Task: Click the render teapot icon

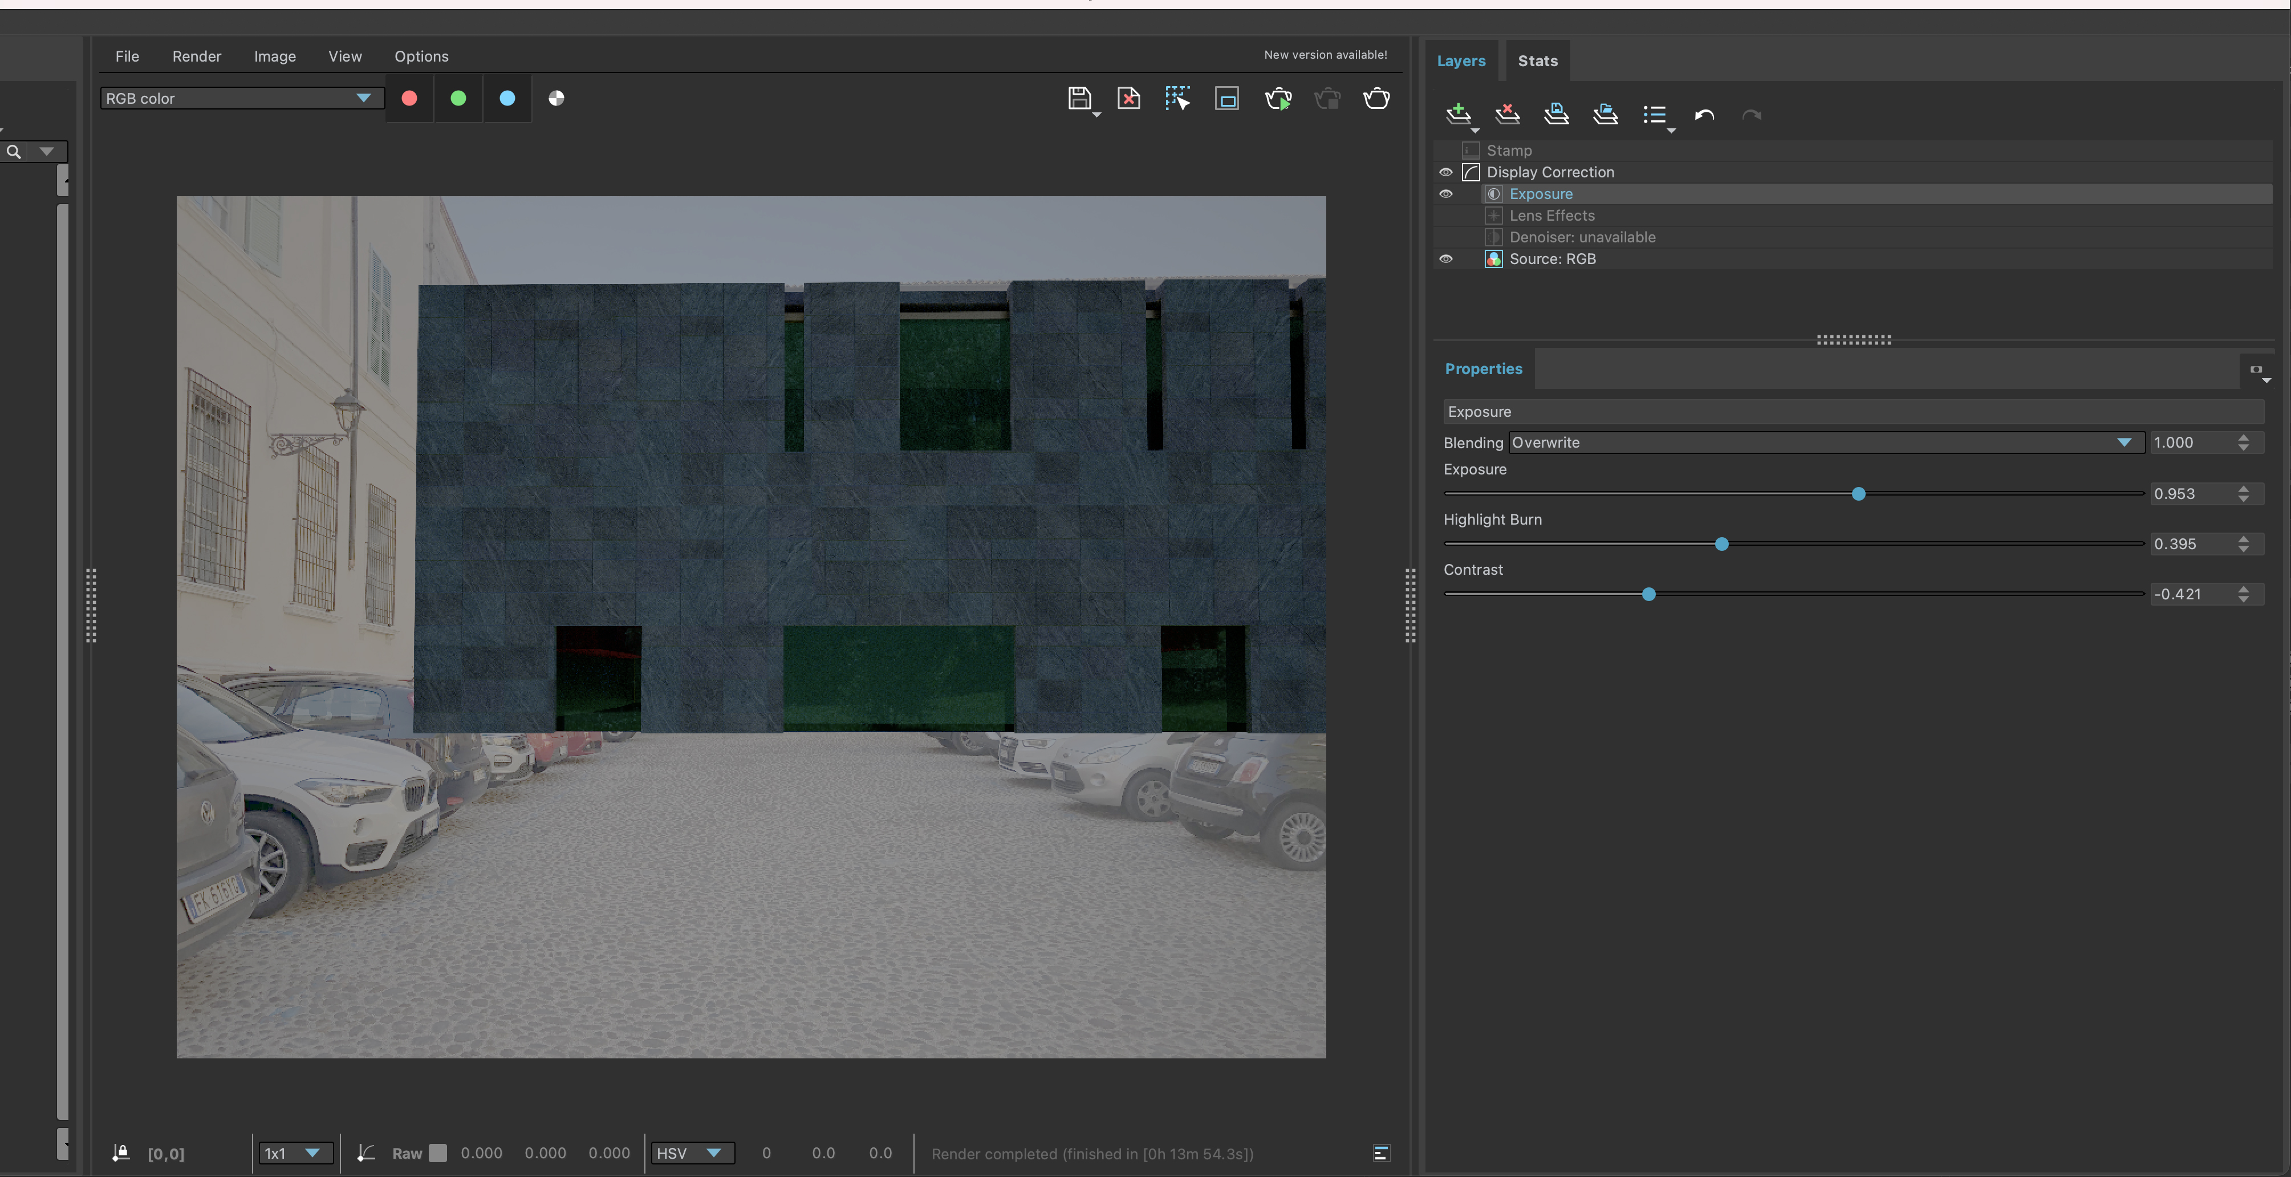Action: (1376, 98)
